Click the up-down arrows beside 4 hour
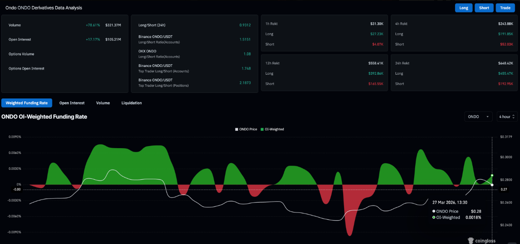 [x=513, y=117]
